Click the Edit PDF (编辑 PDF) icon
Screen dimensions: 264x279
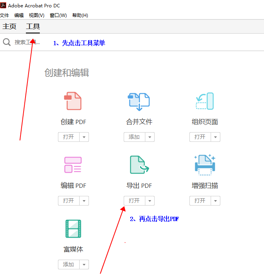(x=73, y=165)
